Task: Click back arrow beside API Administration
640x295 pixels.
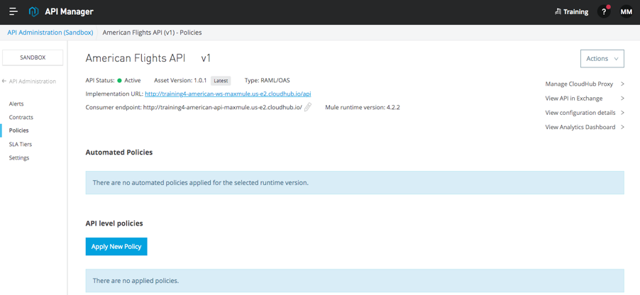Action: pos(4,82)
